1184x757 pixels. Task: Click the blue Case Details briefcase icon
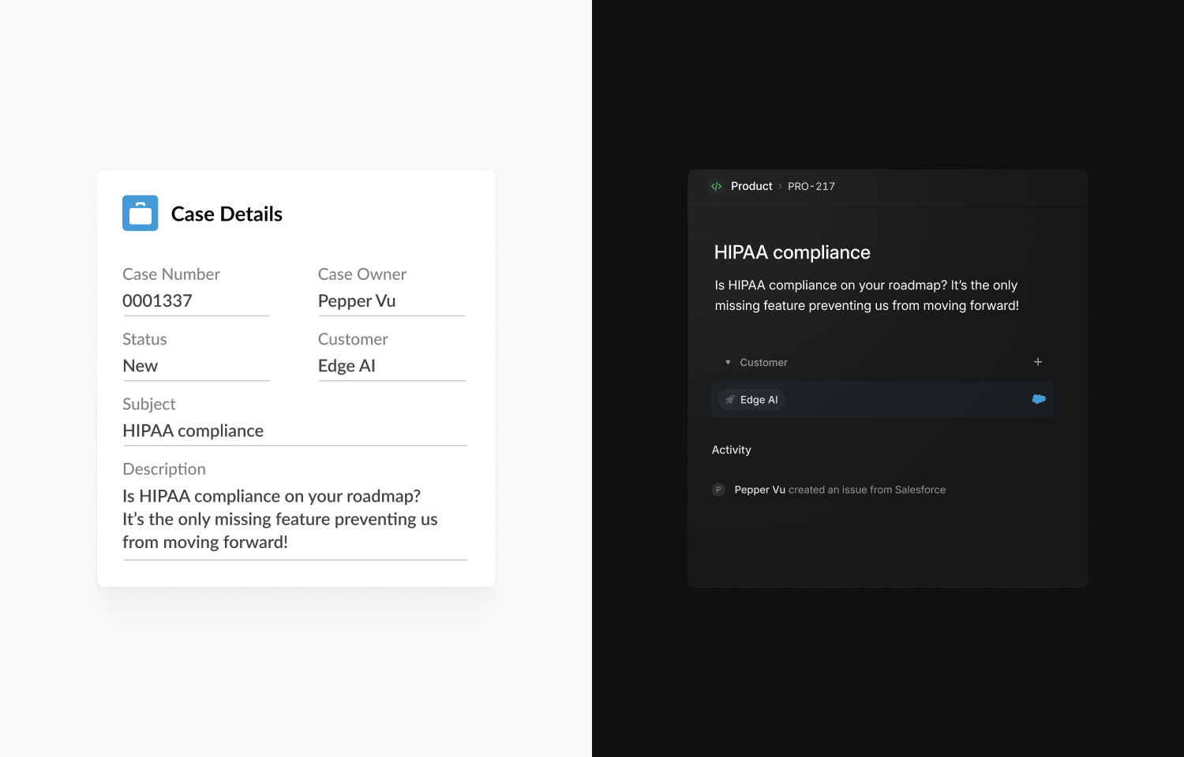(x=140, y=213)
